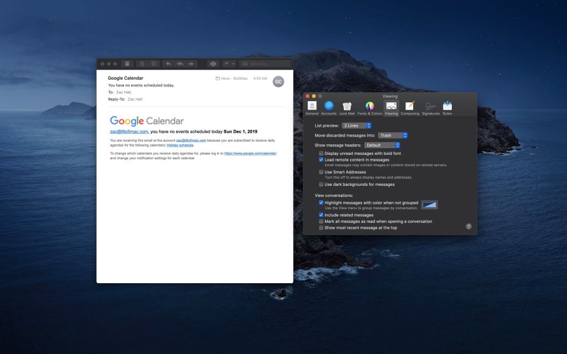Click the Inbox - 9to5Mac mailbox icon
Screen dimensions: 567x354
(x=218, y=79)
